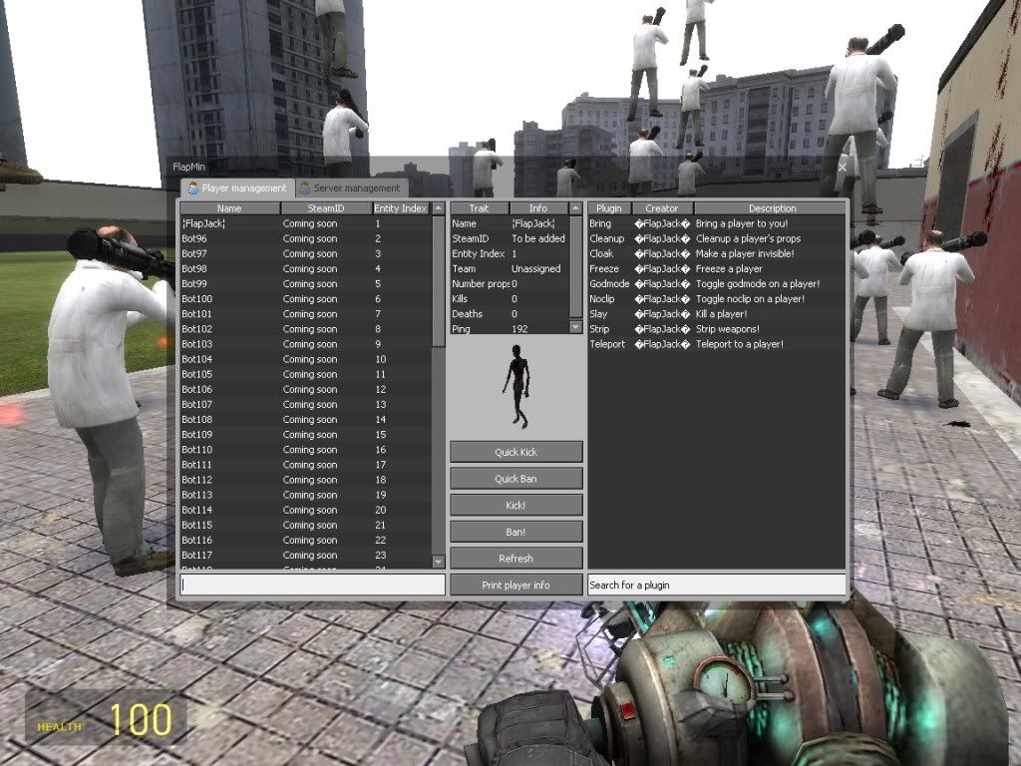Viewport: 1021px width, 766px height.
Task: Click the Quick Ban button
Action: coord(515,479)
